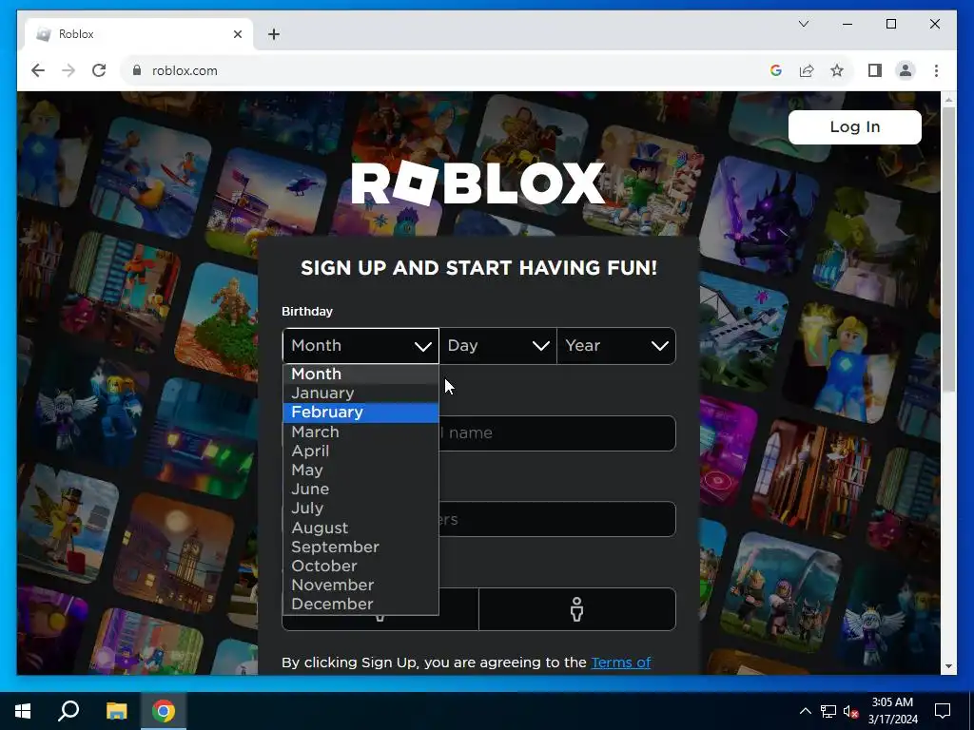This screenshot has width=974, height=730.
Task: Show hidden system tray icons
Action: coord(805,711)
